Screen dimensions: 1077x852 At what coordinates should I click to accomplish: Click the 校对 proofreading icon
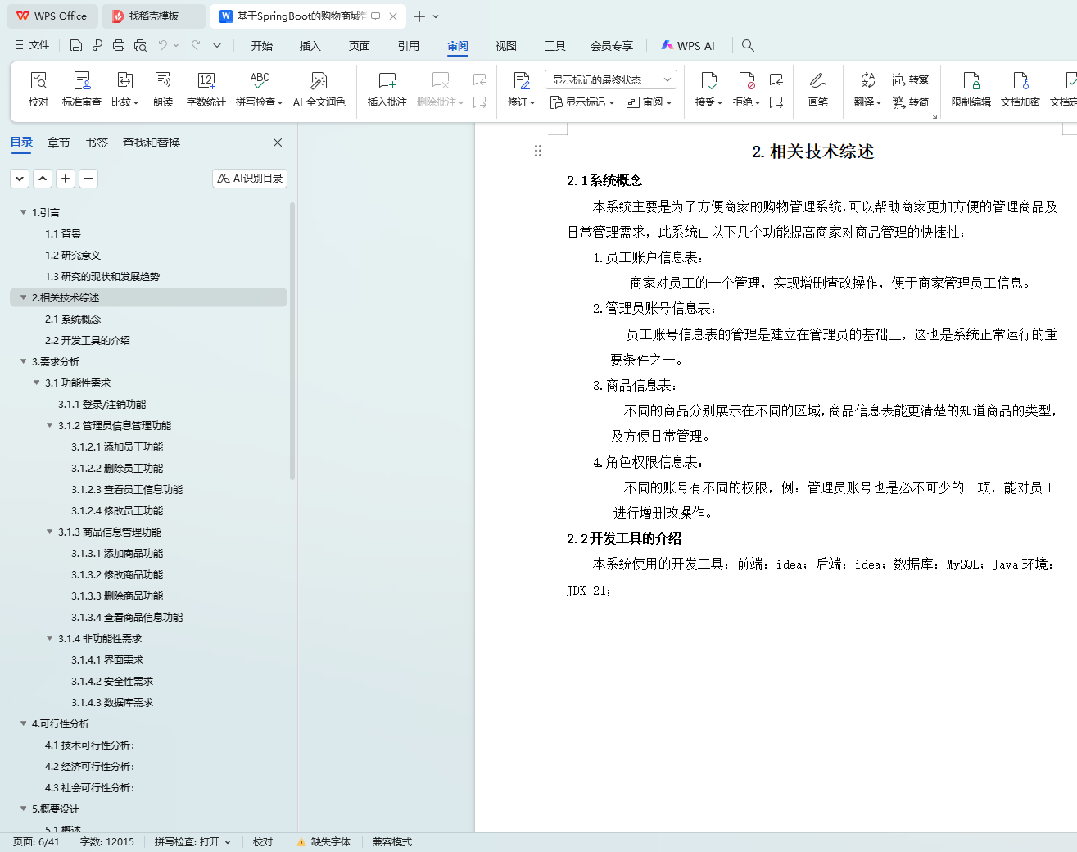point(38,88)
